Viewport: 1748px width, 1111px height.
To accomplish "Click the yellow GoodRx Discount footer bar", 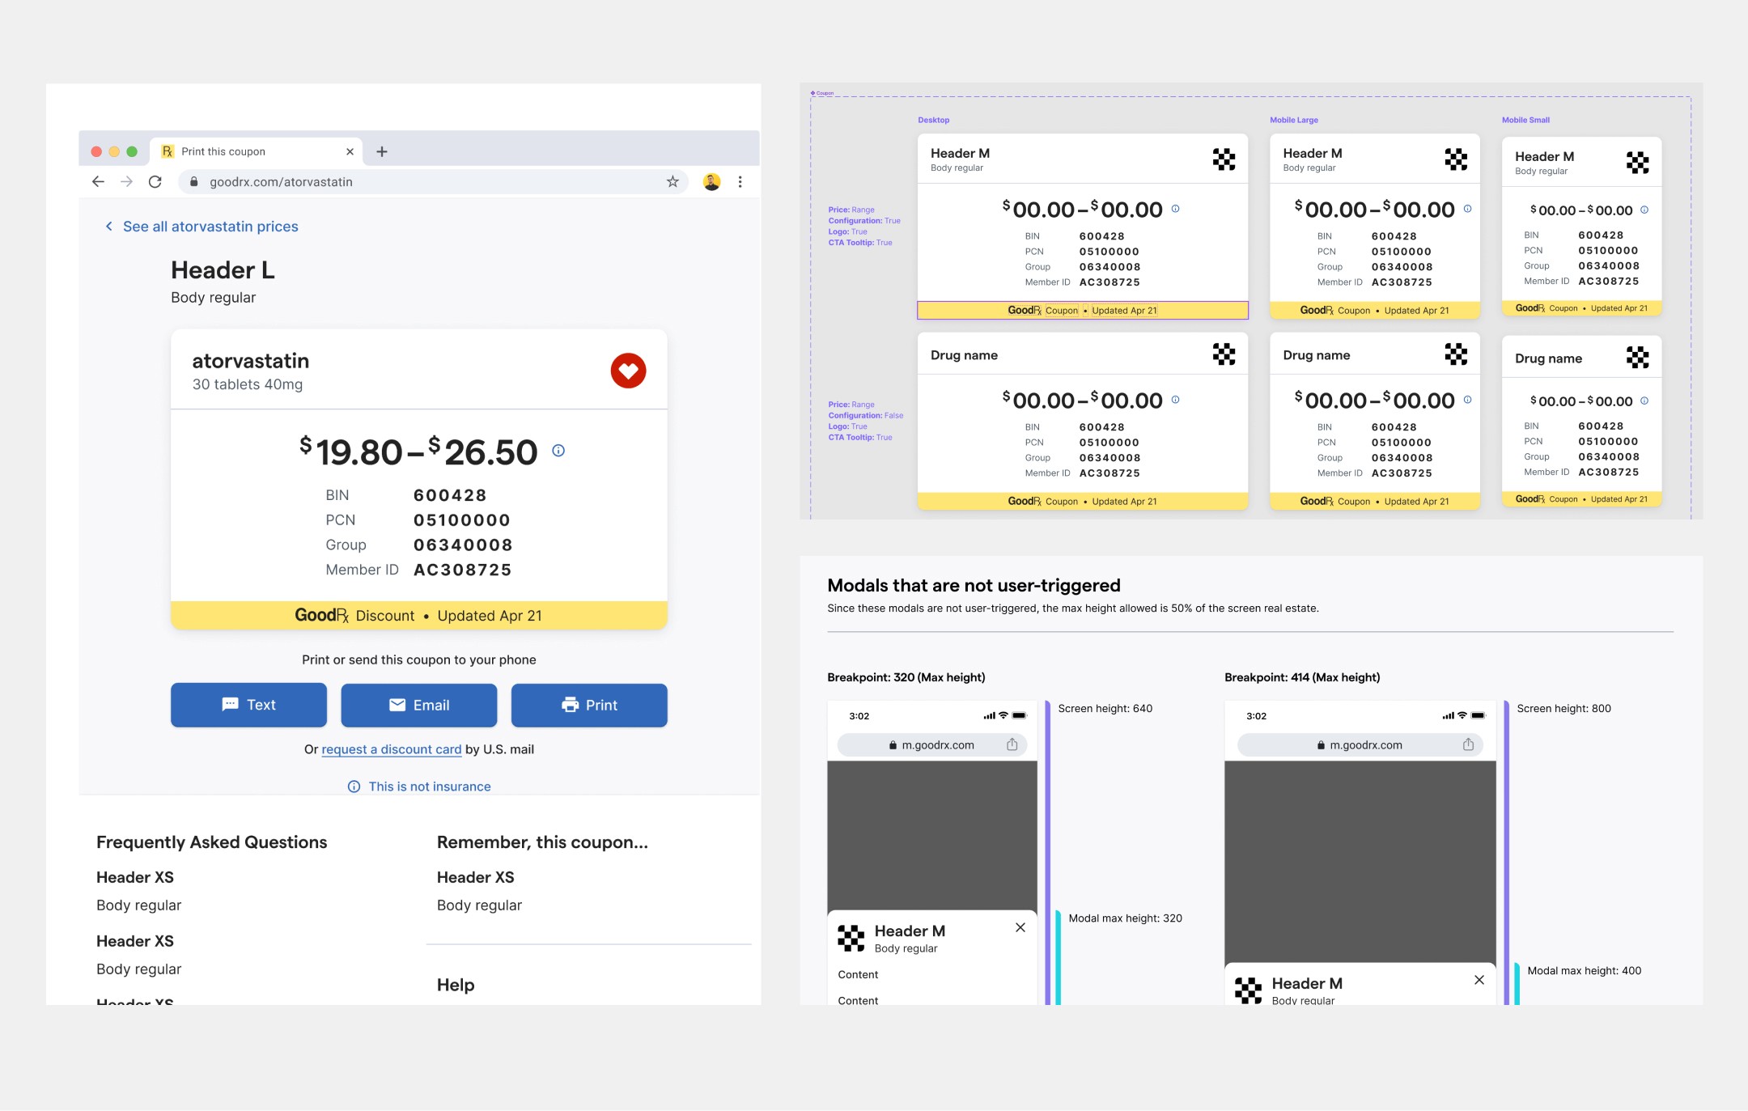I will pyautogui.click(x=418, y=616).
